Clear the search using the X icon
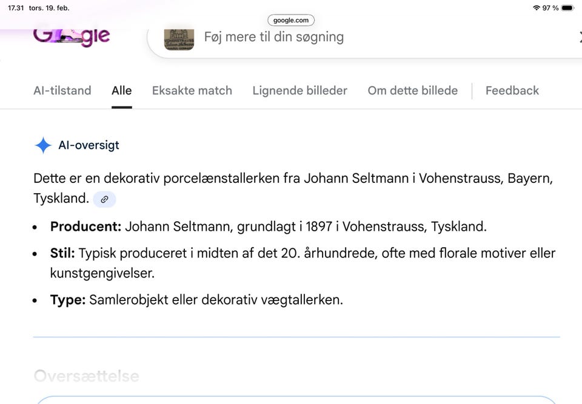582x404 pixels. (x=580, y=38)
